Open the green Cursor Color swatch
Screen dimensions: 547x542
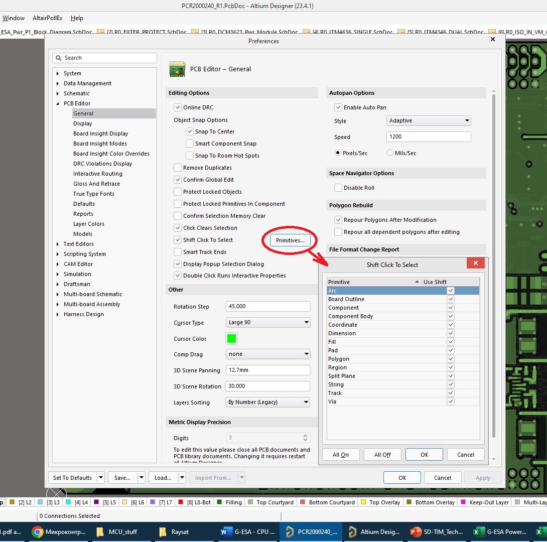(x=232, y=338)
